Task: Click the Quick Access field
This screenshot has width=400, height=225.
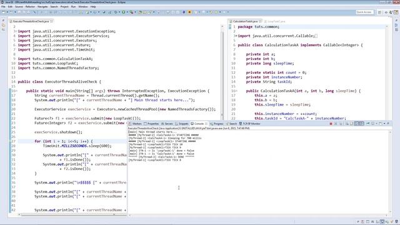Action: tap(365, 12)
